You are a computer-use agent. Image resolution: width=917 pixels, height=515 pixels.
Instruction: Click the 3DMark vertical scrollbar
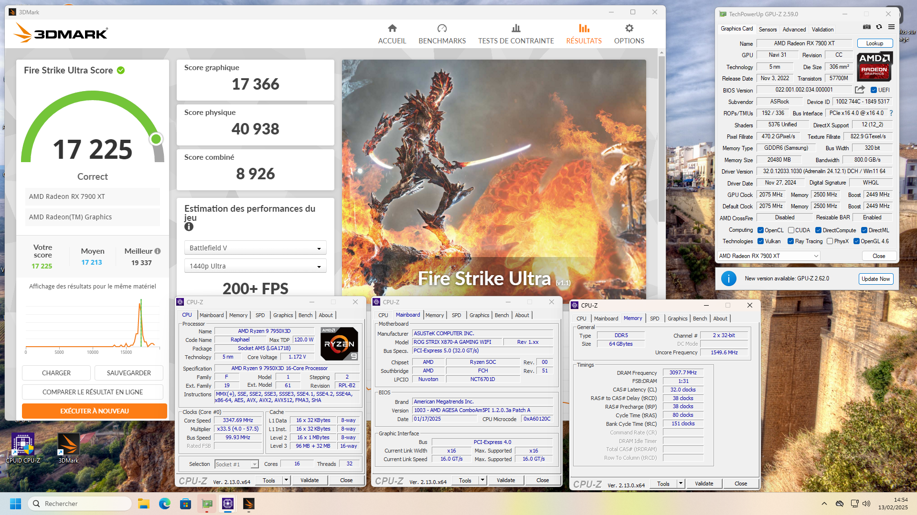point(661,138)
